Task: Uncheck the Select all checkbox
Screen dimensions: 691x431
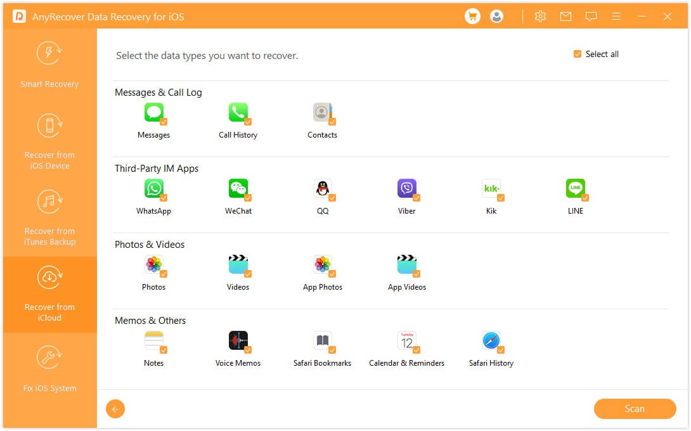Action: tap(578, 54)
